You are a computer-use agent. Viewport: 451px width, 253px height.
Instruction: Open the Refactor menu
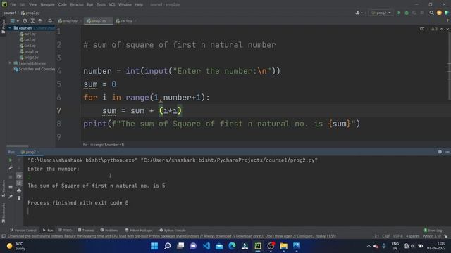pos(77,5)
